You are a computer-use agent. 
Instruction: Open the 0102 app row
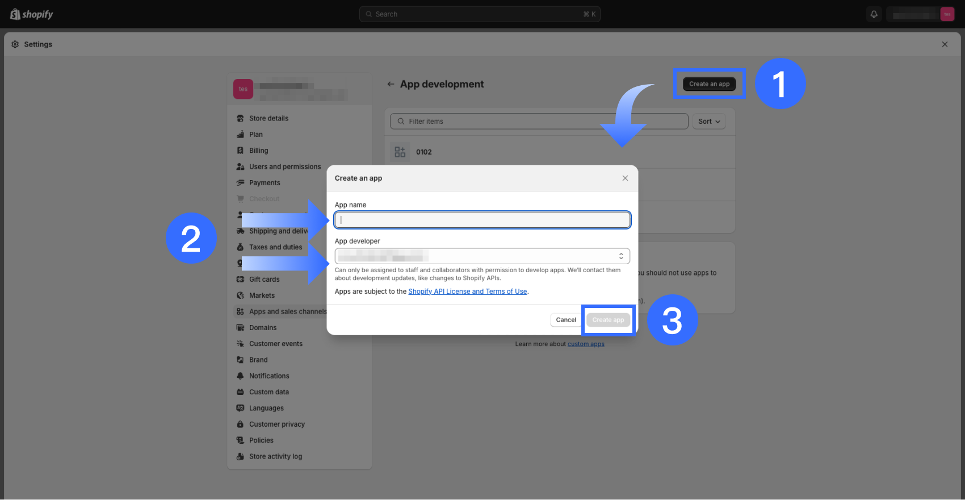tap(560, 152)
